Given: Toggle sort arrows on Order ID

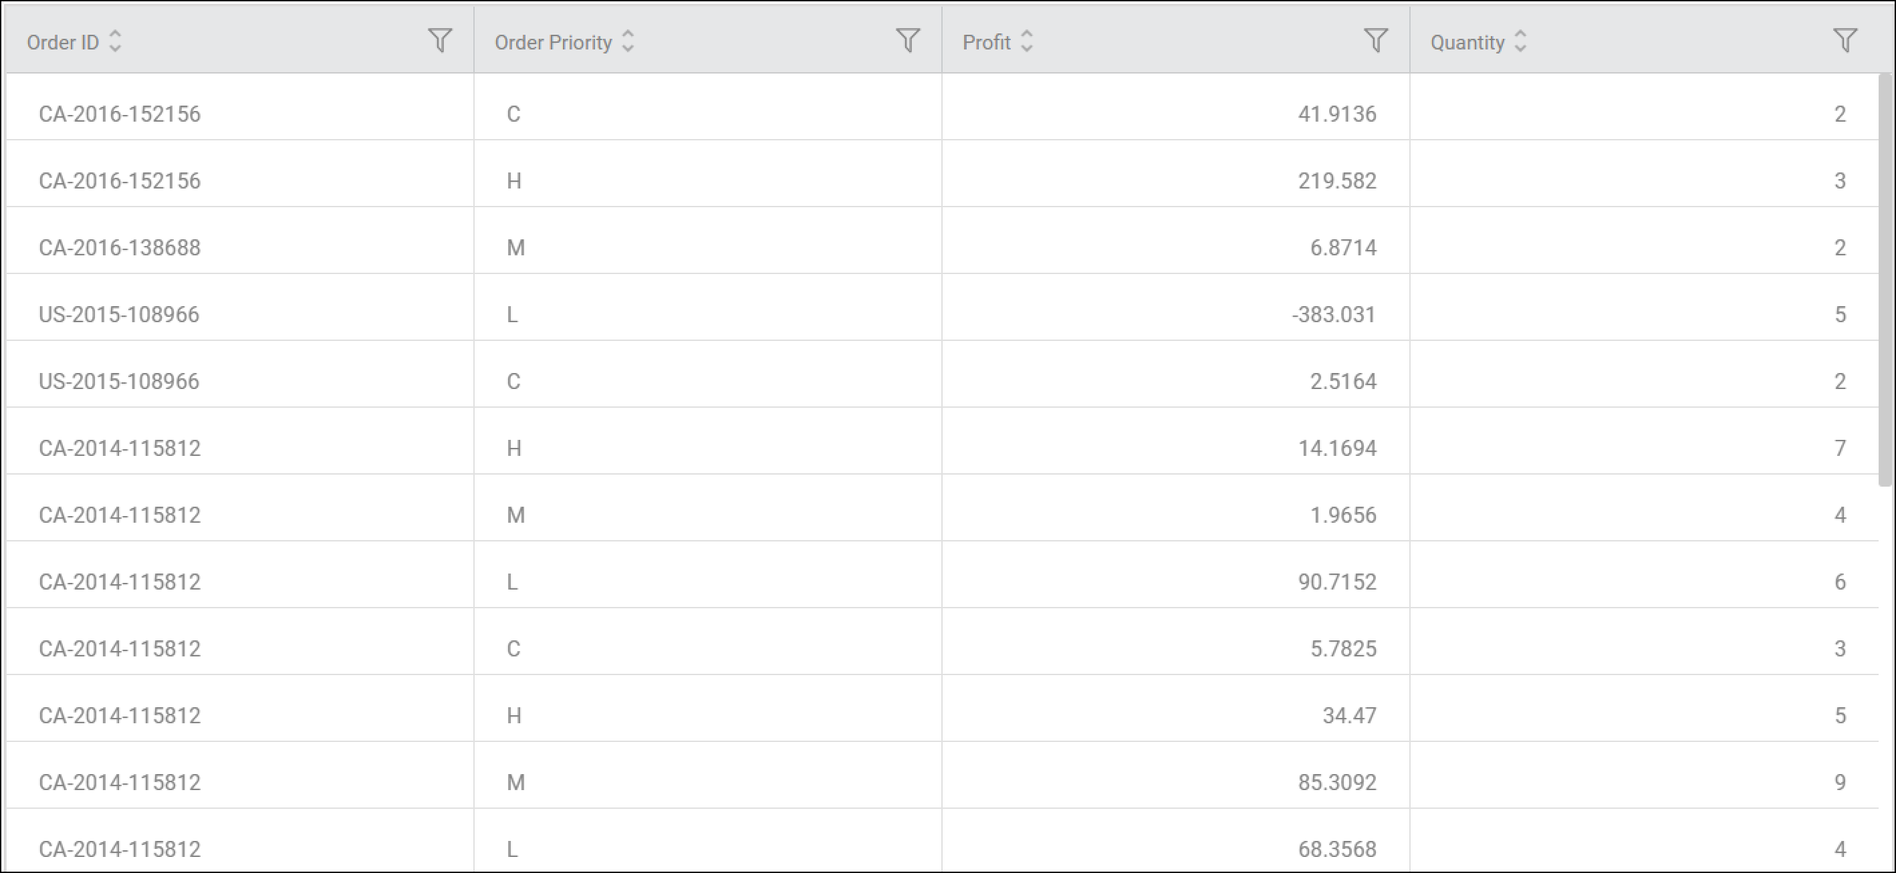Looking at the screenshot, I should (x=115, y=41).
